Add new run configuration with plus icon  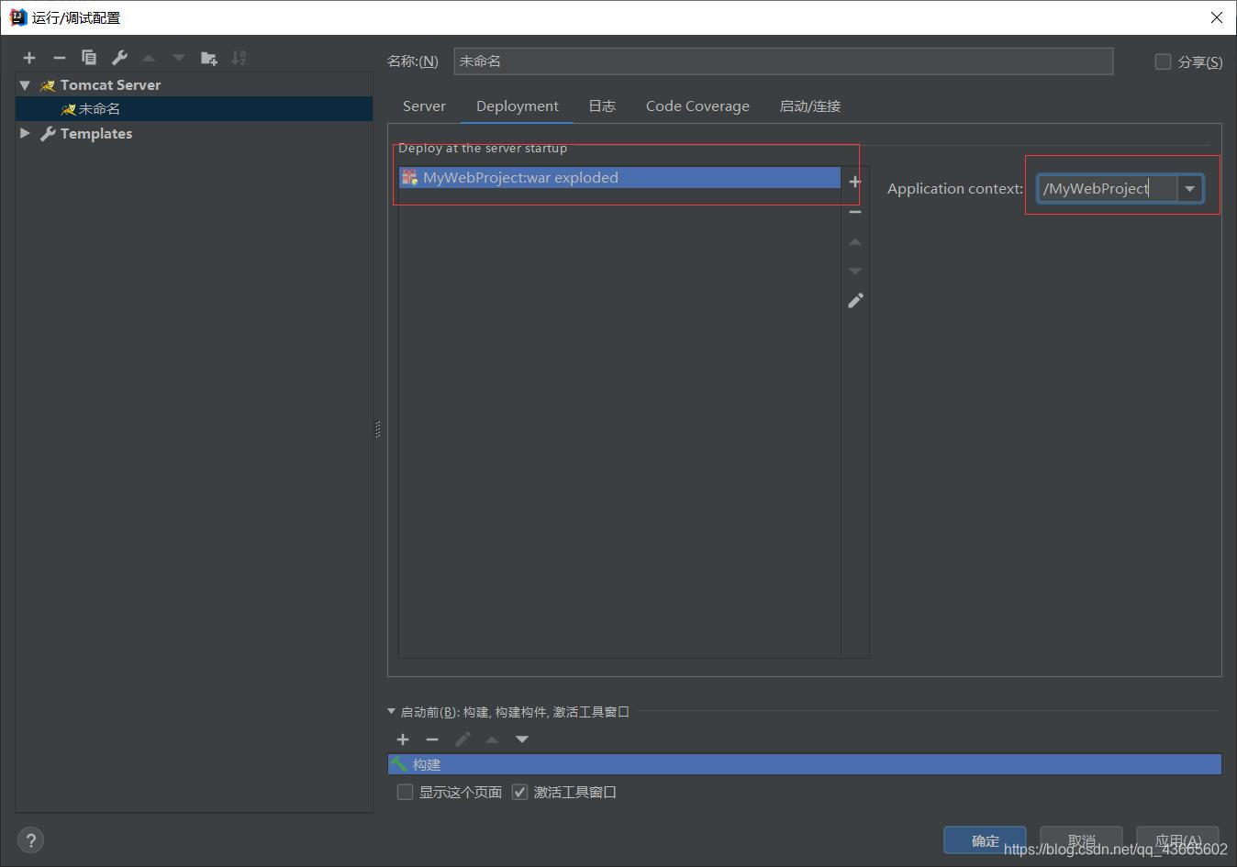29,58
